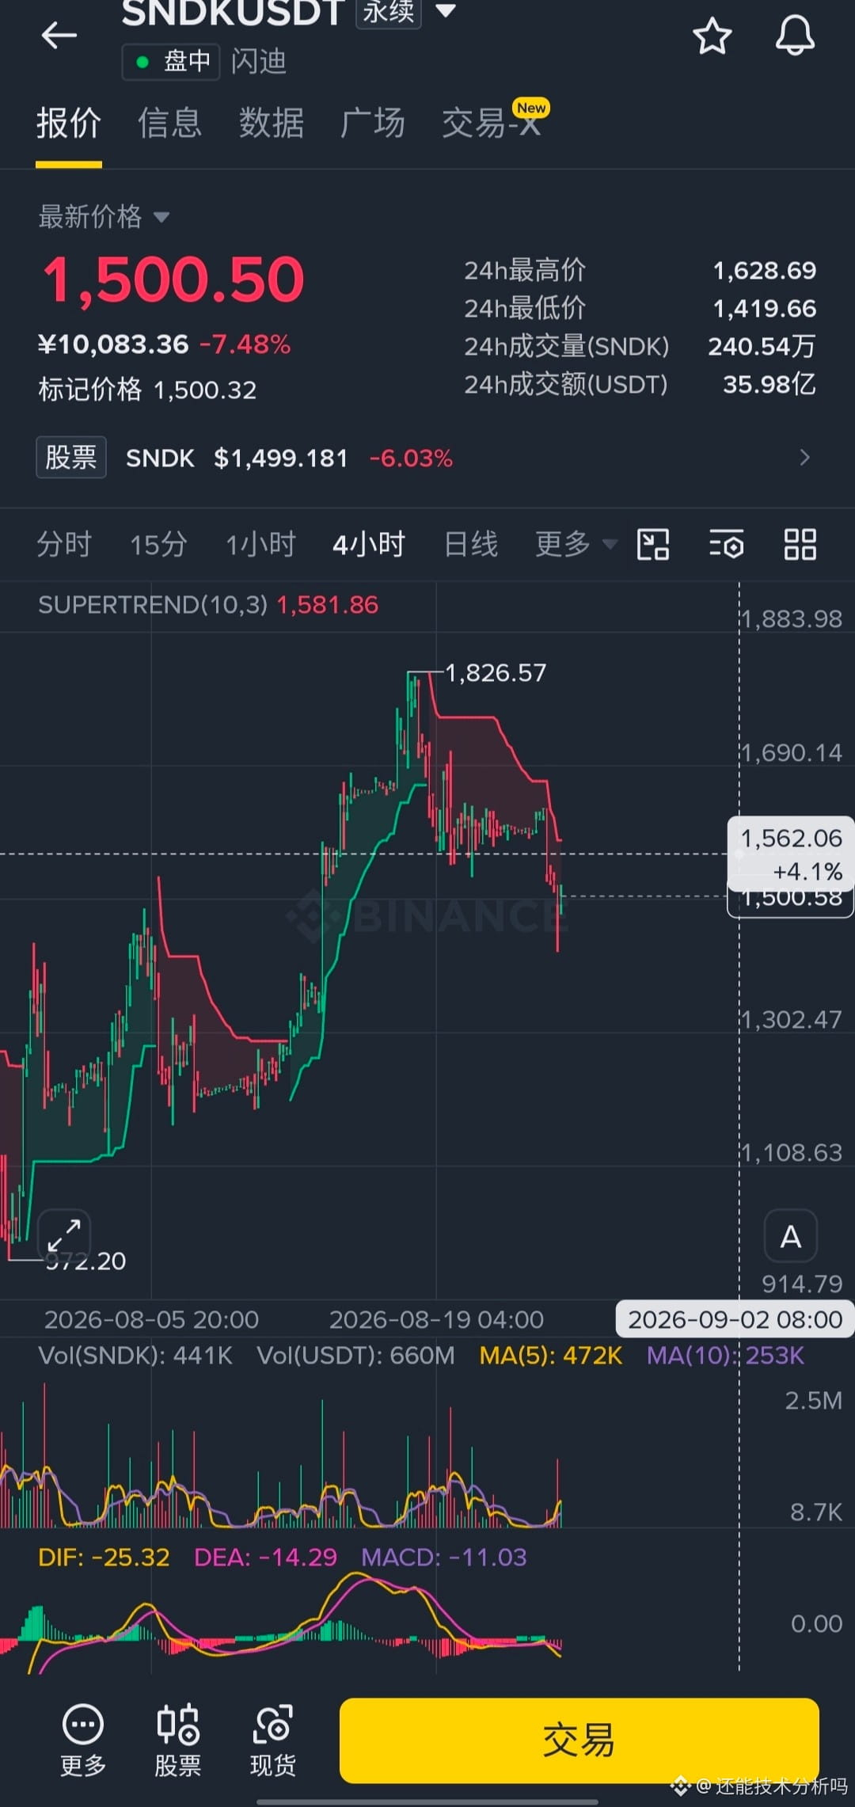Switch to 报价 tab

pos(69,124)
